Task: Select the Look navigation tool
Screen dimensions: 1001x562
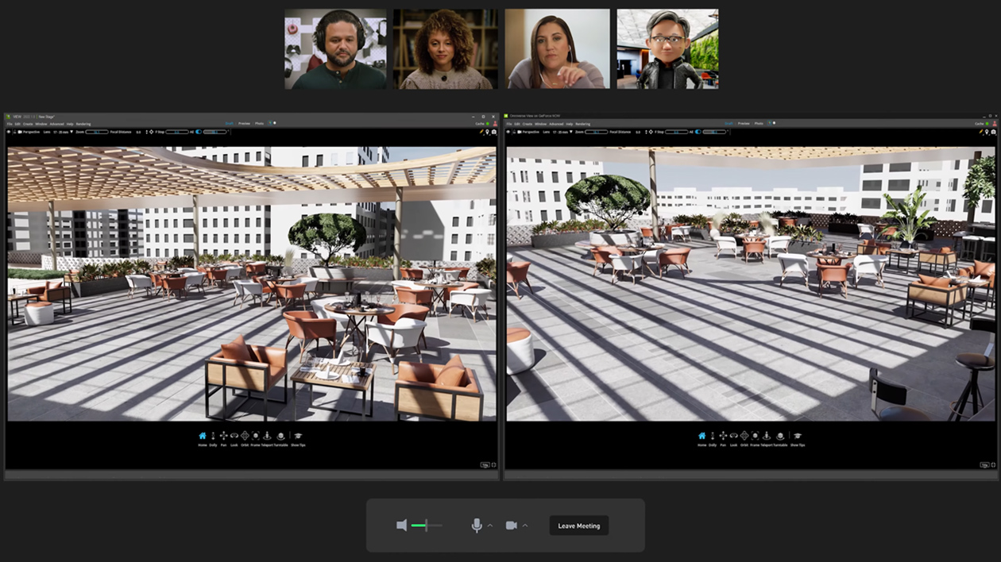Action: [234, 435]
